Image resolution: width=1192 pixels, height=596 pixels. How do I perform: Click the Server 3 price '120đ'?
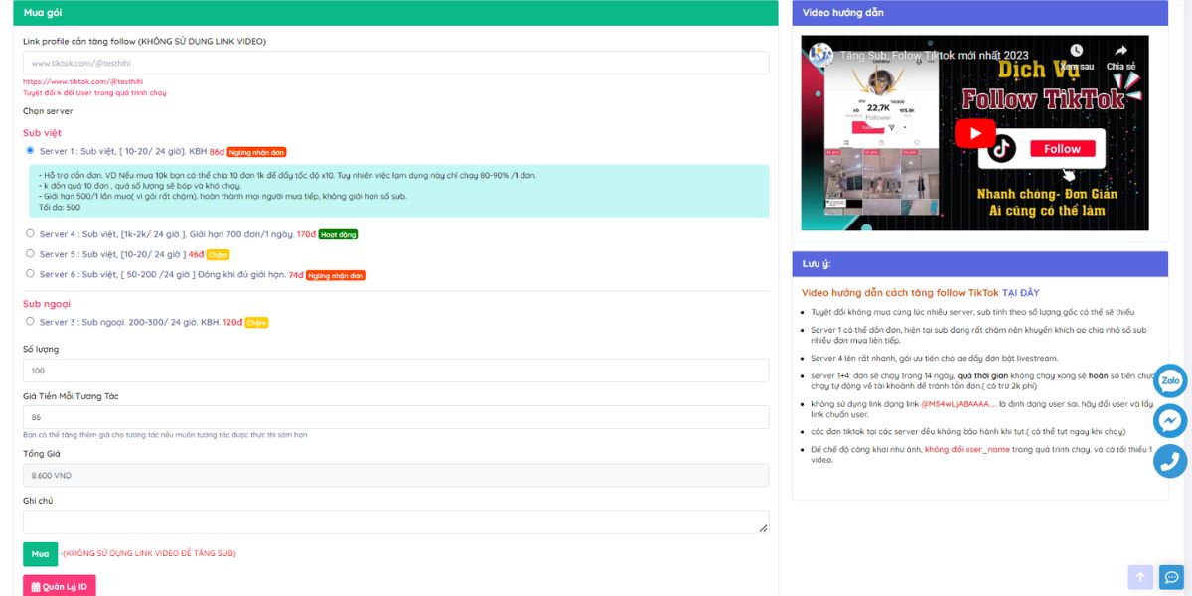tap(232, 323)
